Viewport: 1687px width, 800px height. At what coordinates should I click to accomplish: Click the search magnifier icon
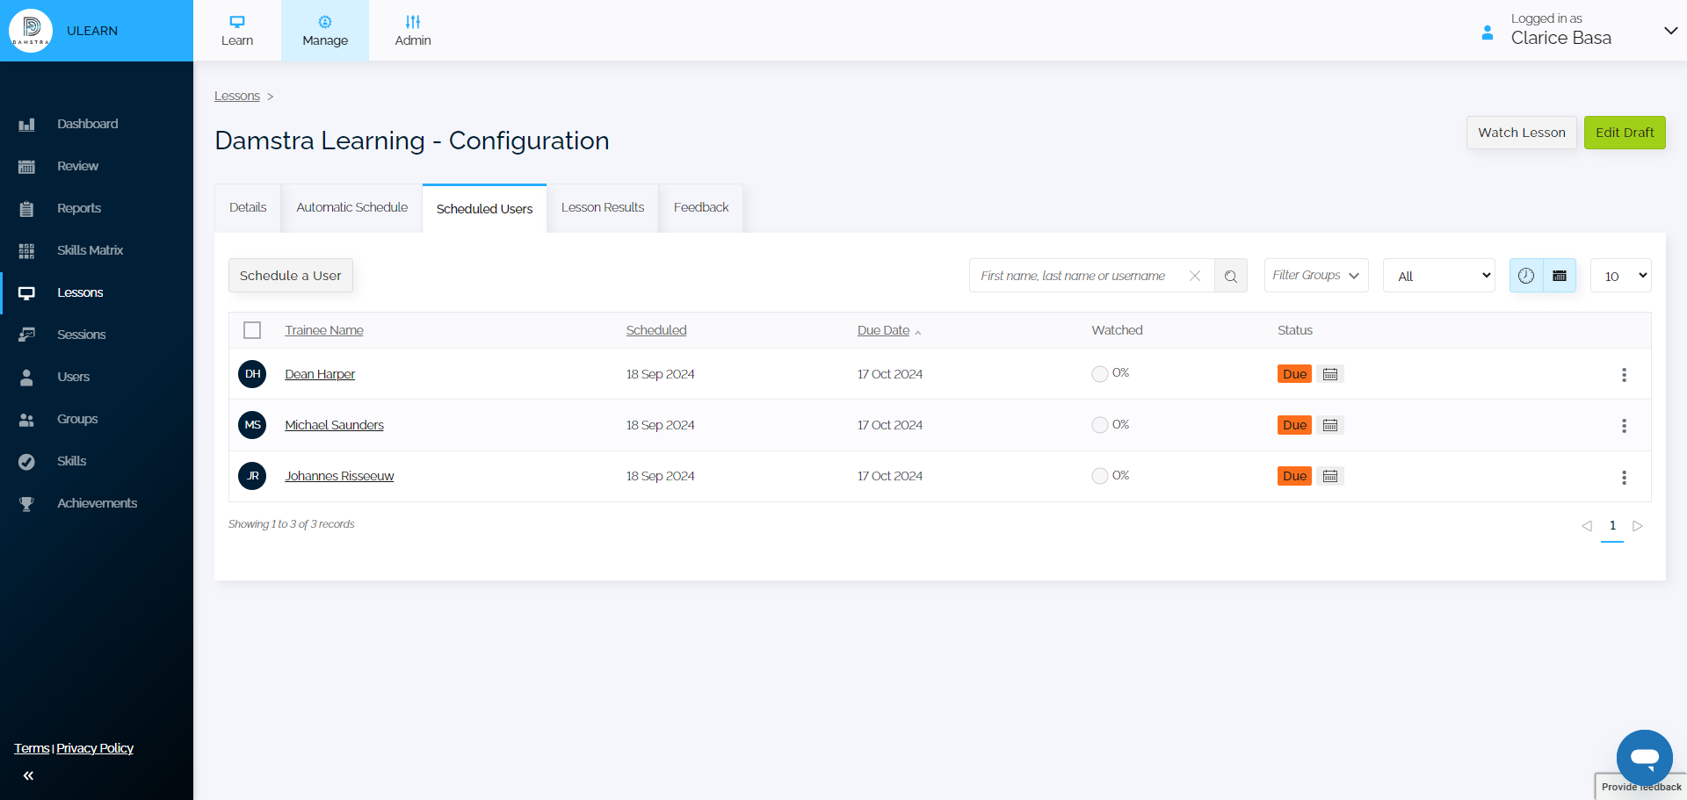pyautogui.click(x=1230, y=276)
